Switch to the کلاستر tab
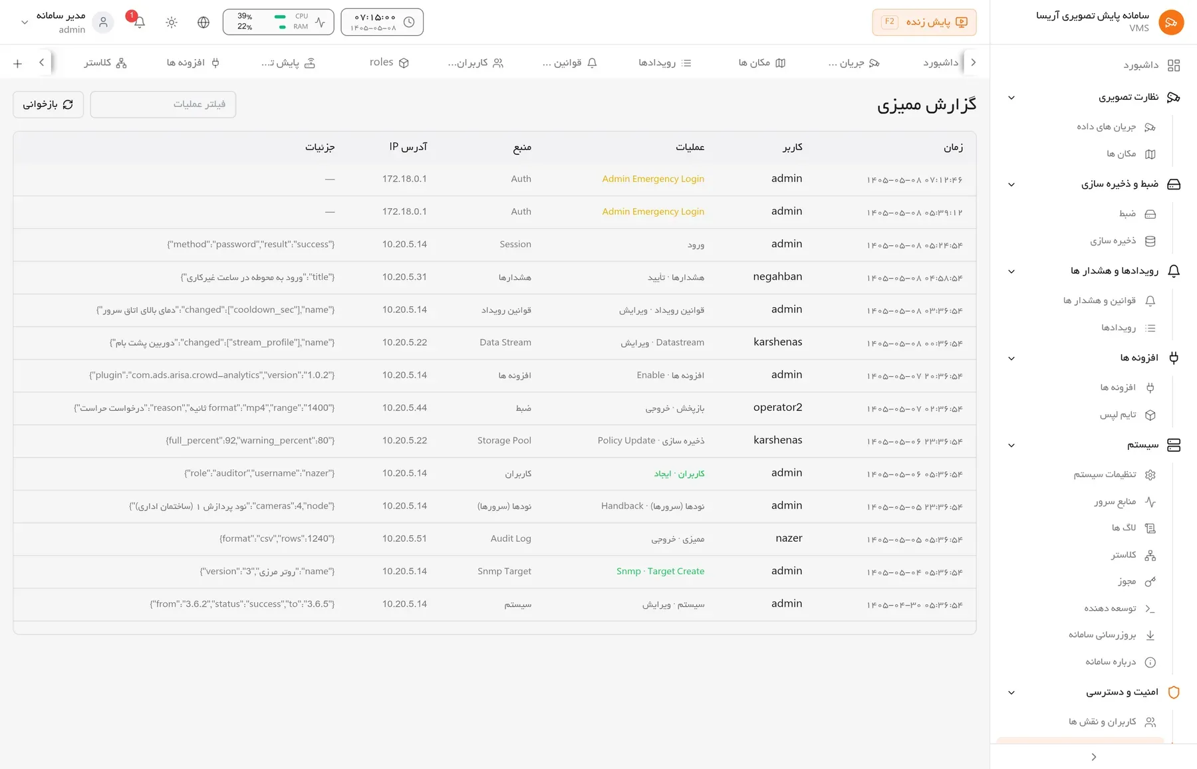Image resolution: width=1197 pixels, height=769 pixels. [x=105, y=62]
